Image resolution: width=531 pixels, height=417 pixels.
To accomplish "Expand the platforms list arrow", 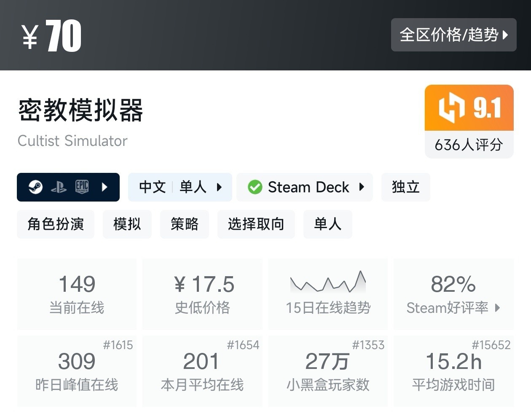I will tap(105, 187).
